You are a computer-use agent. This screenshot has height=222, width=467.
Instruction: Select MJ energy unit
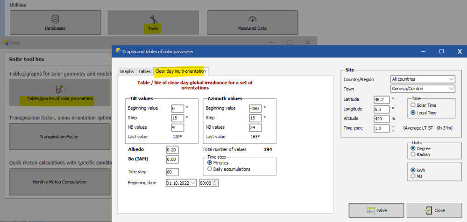tap(412, 176)
